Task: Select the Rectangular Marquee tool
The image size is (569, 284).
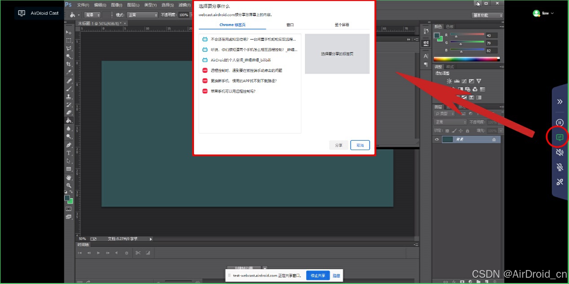Action: pyautogui.click(x=69, y=40)
